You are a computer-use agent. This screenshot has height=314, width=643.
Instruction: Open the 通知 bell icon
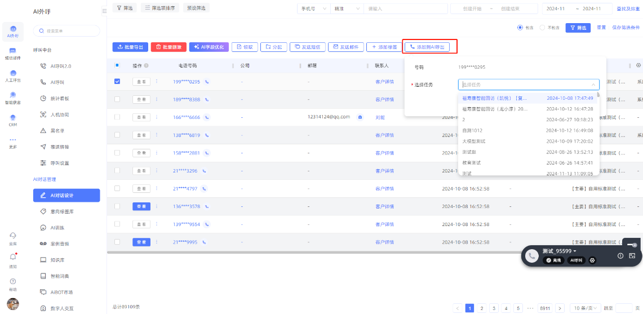click(x=12, y=258)
